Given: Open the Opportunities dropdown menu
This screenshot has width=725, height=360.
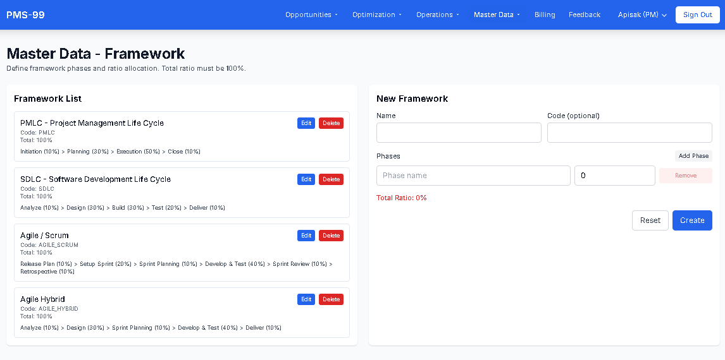Looking at the screenshot, I should coord(311,15).
